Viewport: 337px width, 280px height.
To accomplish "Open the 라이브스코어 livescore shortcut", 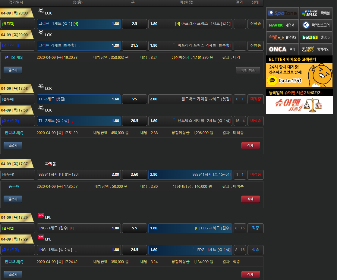I will [316, 25].
